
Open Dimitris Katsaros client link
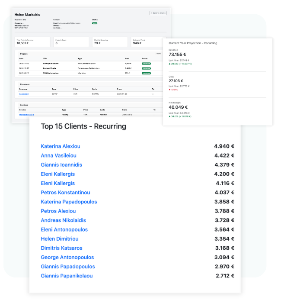pos(61,248)
